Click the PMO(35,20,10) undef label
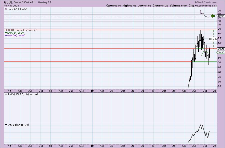The image size is (225, 148). (x=23, y=94)
